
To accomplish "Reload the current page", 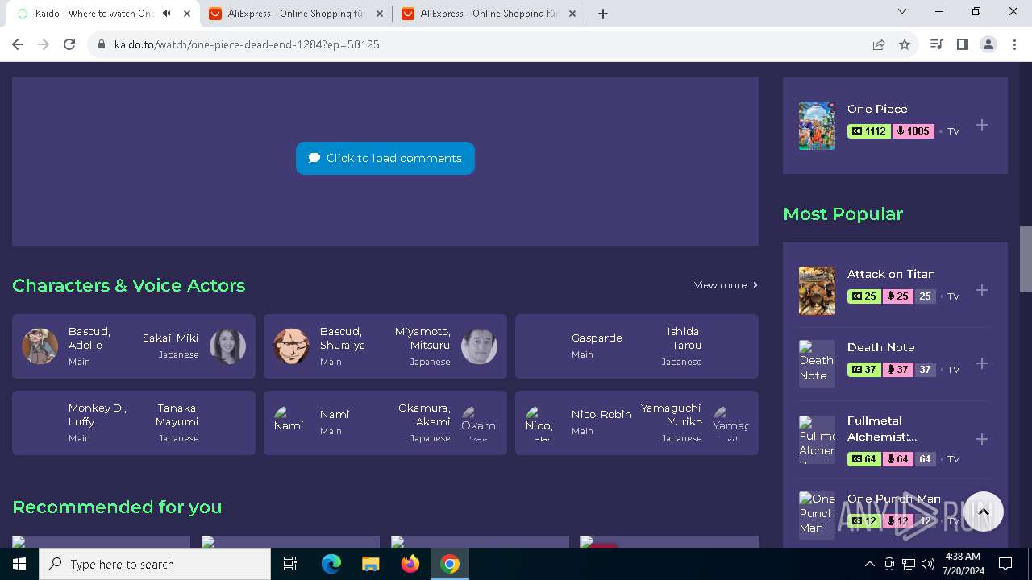I will [69, 44].
